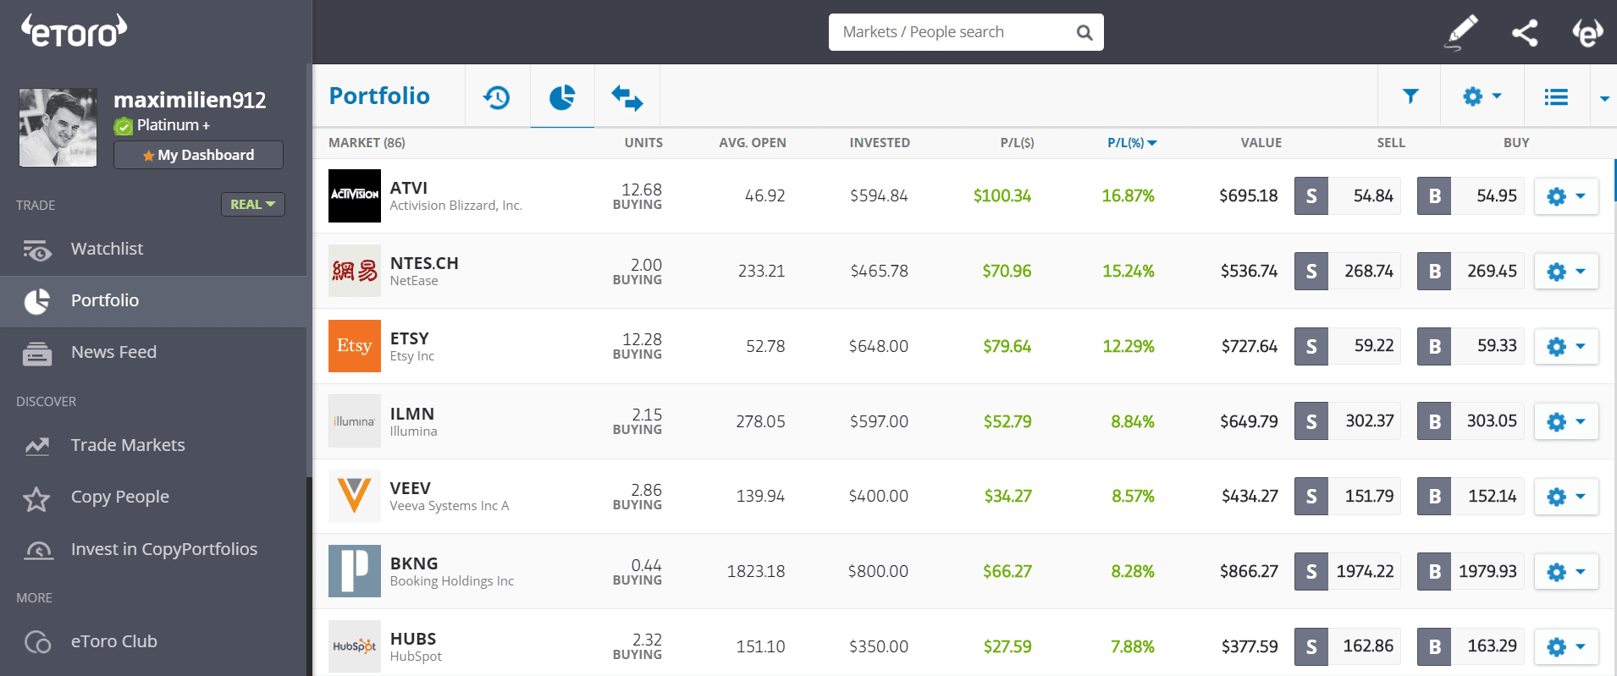Click the eToro logo in sidebar
The width and height of the screenshot is (1617, 676).
(75, 30)
